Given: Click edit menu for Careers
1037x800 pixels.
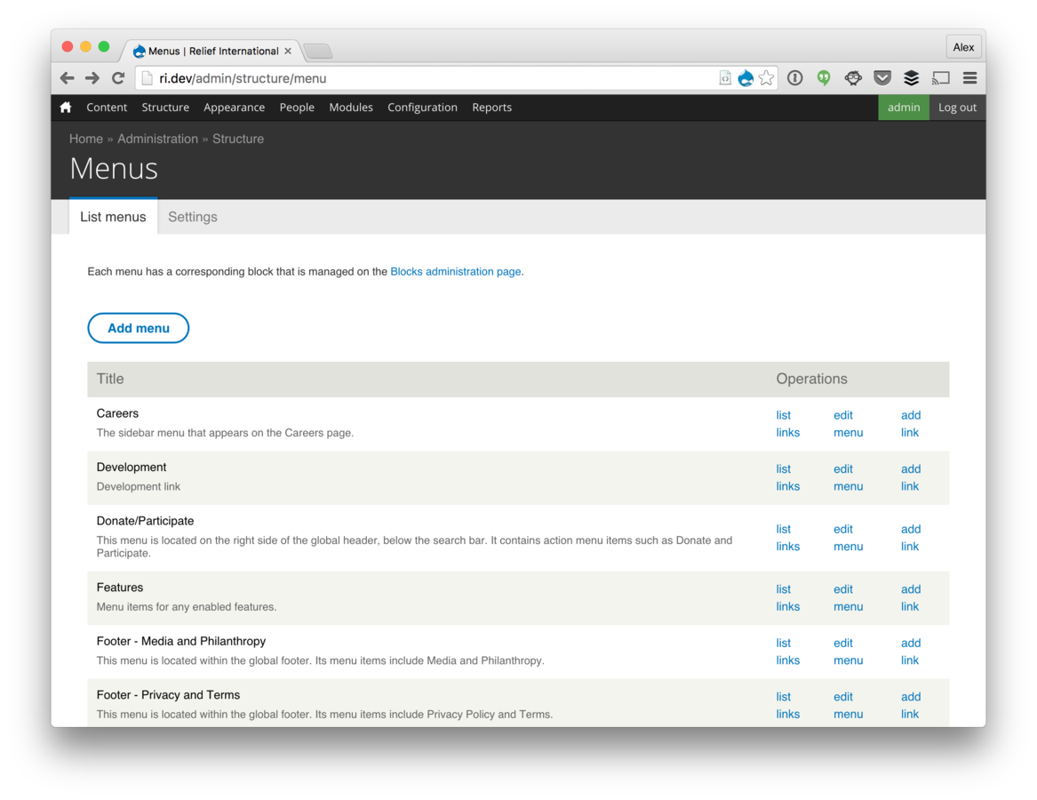Looking at the screenshot, I should pos(848,423).
